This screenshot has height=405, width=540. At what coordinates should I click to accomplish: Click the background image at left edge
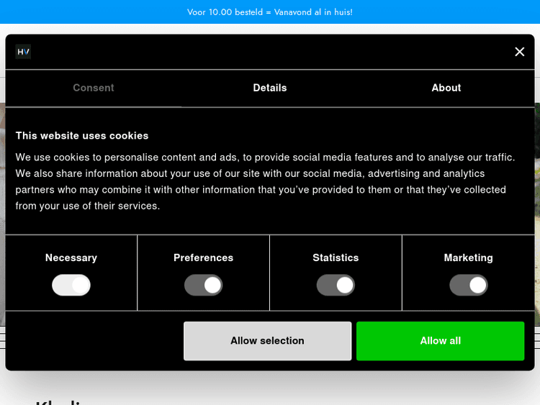click(2, 216)
